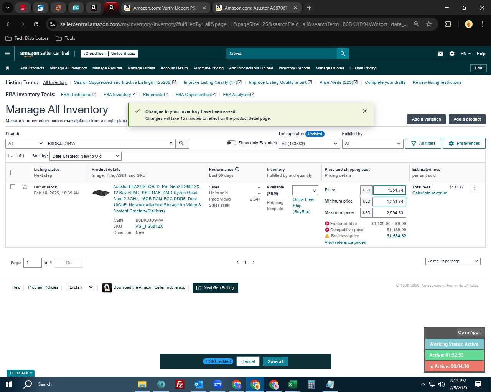Click the bookmark icon in navigation bar
The height and width of the screenshot is (392, 491).
tap(7, 68)
